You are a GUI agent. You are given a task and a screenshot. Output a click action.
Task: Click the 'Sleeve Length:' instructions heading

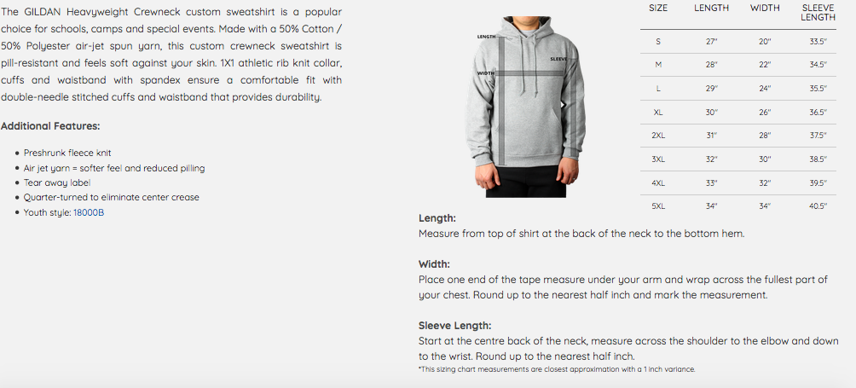pos(454,326)
